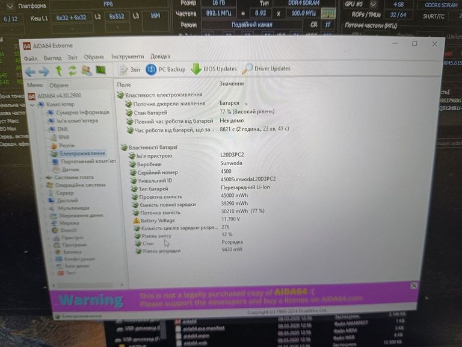The image size is (462, 347).
Task: Open the Довідка menu
Action: 161,56
